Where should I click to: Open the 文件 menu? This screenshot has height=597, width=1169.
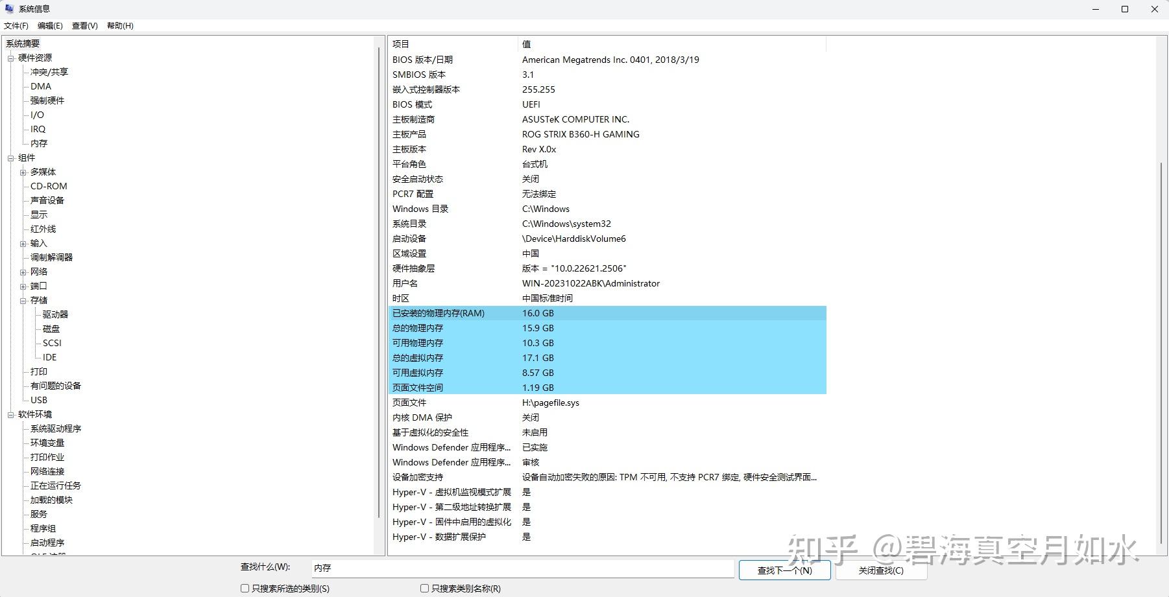(x=15, y=25)
